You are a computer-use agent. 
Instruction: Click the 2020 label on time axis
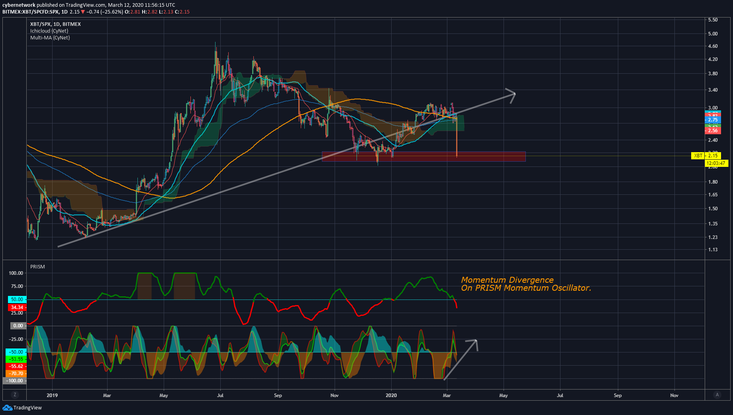pos(391,395)
